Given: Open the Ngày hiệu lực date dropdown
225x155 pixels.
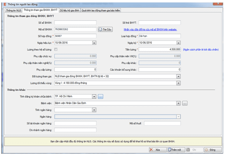Looking at the screenshot, I should [94, 43].
